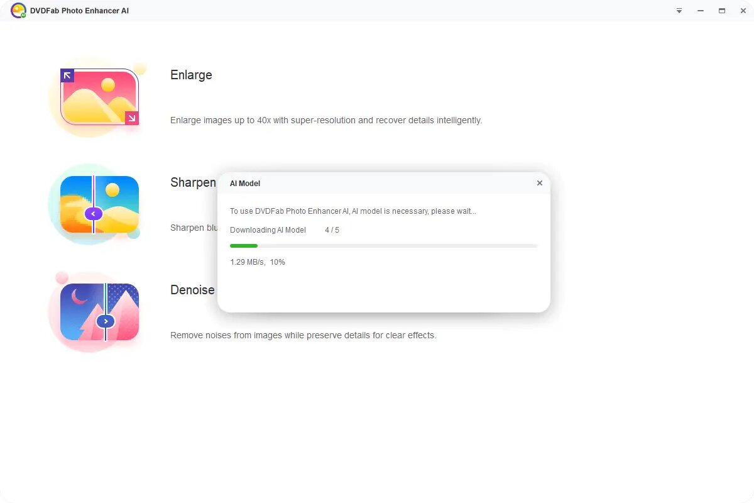754x503 pixels.
Task: Open the Sharpen feature image icon
Action: (x=99, y=204)
